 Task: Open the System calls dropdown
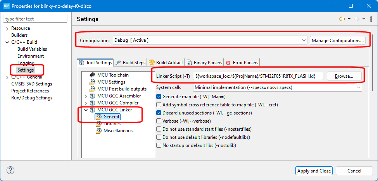coord(277,87)
